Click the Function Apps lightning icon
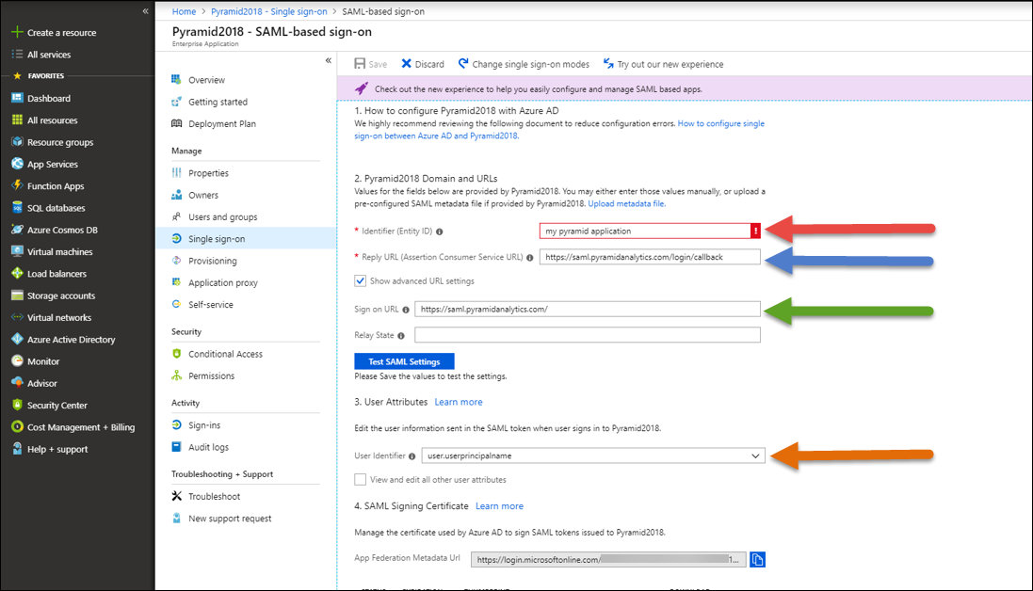 point(17,185)
